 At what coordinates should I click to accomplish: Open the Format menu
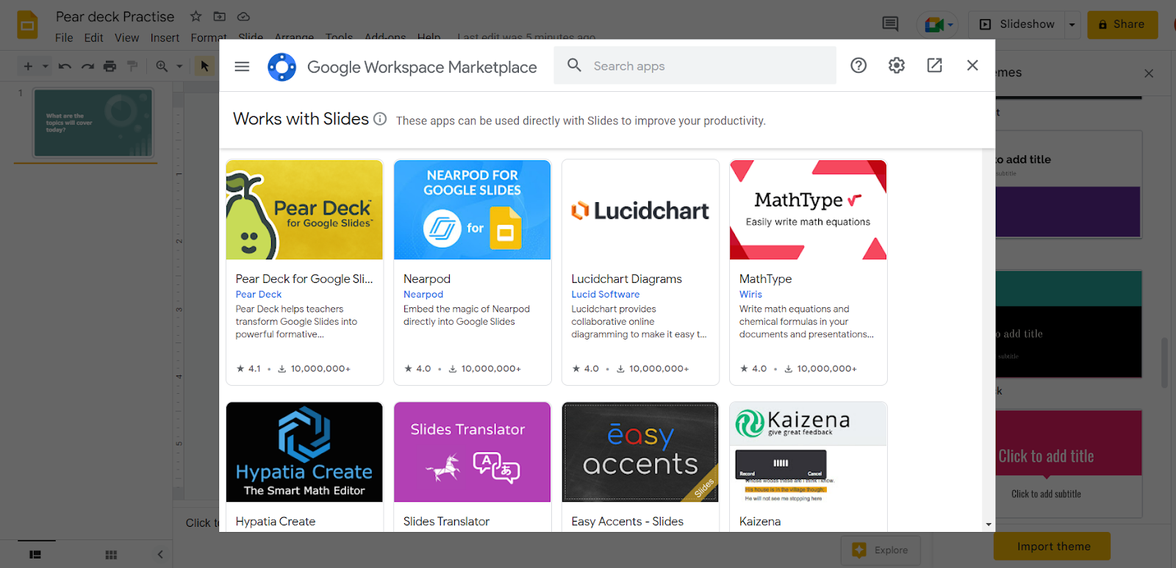[208, 37]
